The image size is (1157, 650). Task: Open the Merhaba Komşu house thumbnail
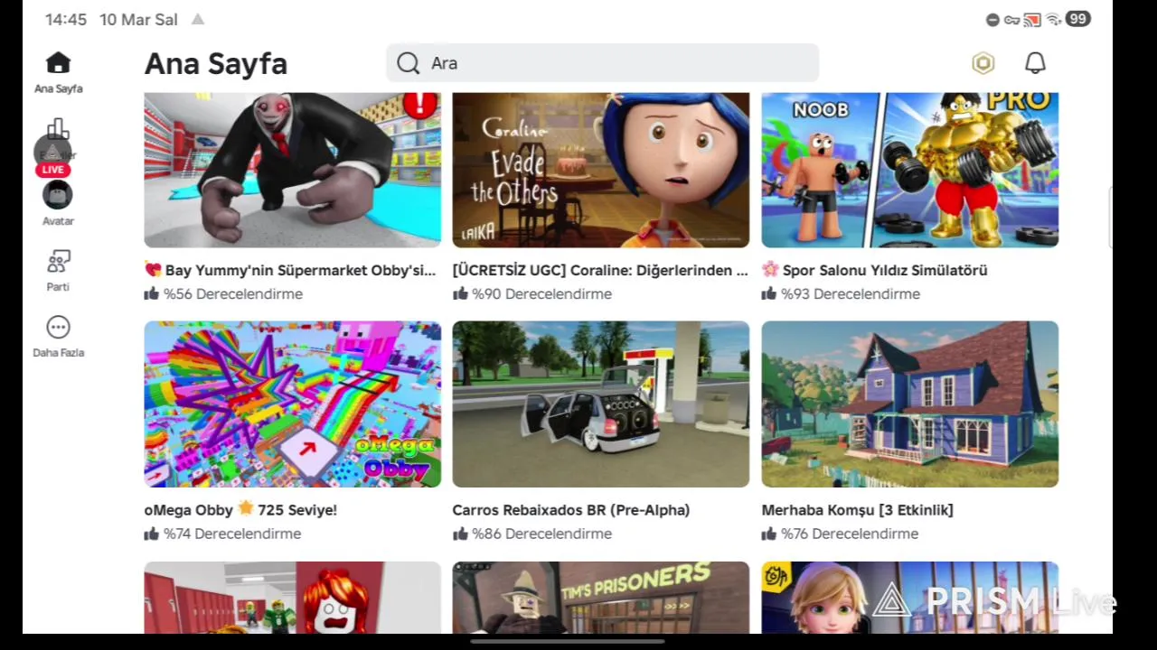(909, 404)
